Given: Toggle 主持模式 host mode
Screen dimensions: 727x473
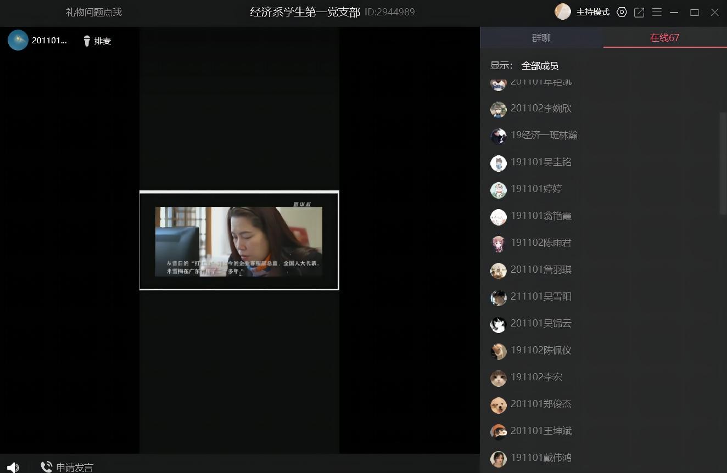Looking at the screenshot, I should [592, 12].
